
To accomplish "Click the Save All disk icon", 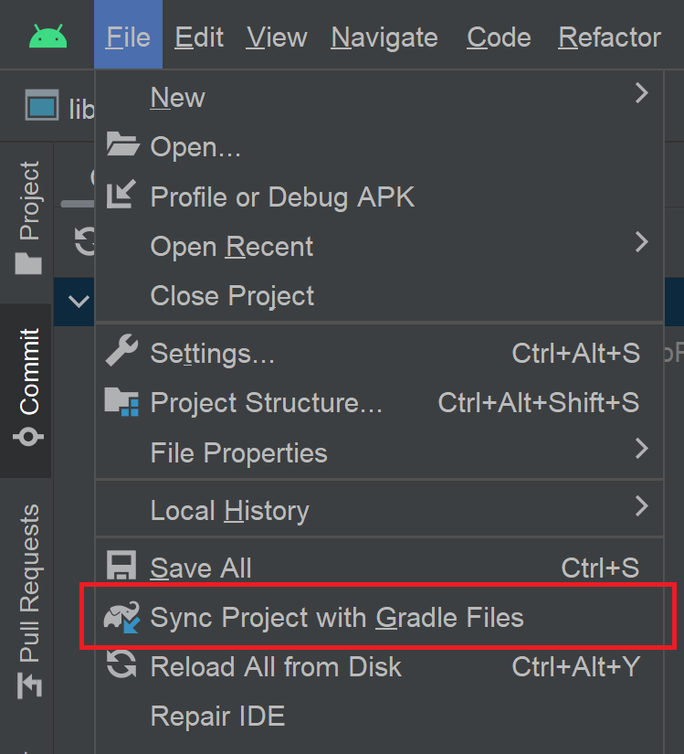I will click(x=121, y=568).
